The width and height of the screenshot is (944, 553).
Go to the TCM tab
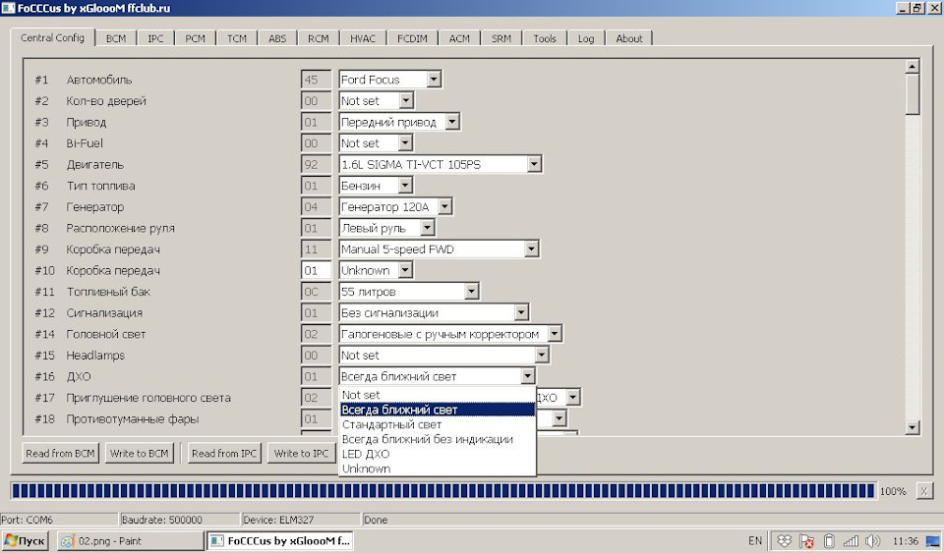pos(237,38)
